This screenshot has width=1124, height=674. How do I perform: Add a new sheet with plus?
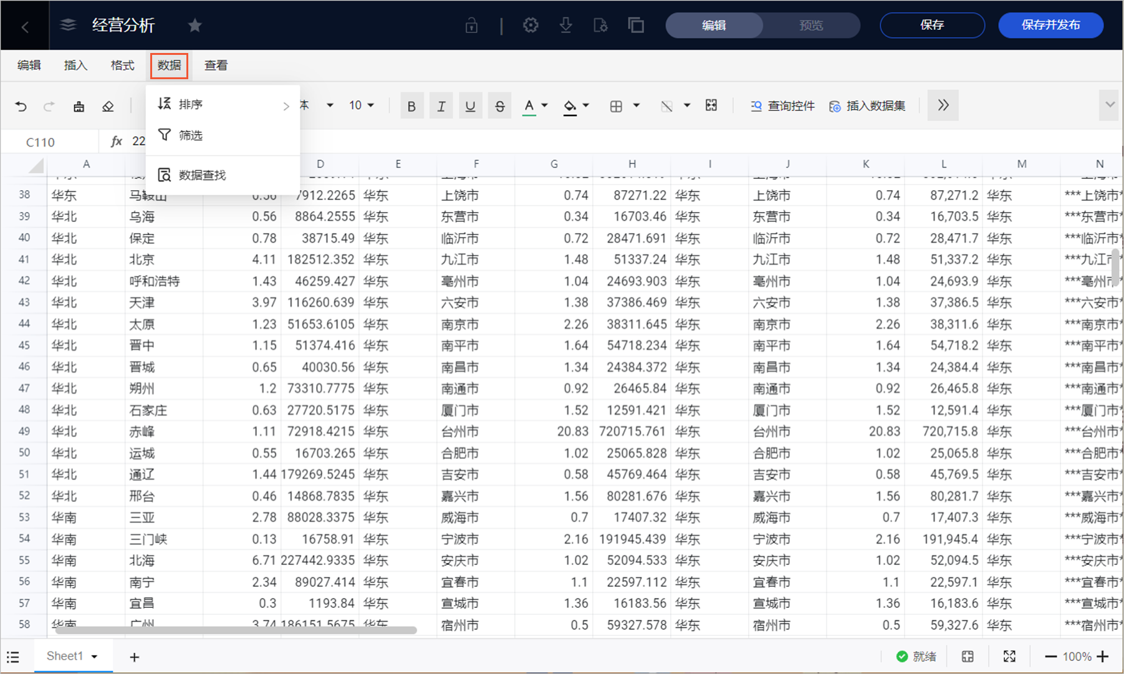pos(134,657)
